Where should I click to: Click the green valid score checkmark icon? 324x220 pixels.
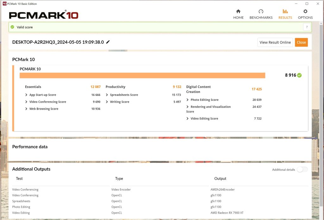click(x=12, y=27)
